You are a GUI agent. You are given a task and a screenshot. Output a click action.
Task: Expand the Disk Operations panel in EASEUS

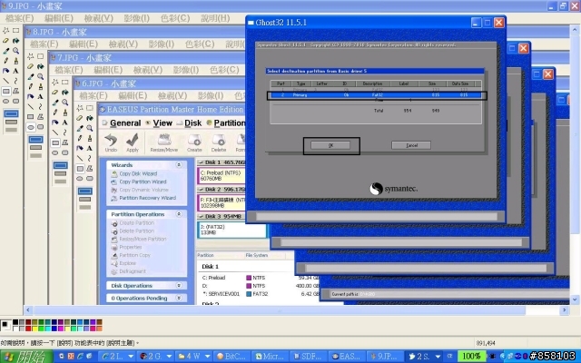click(x=179, y=286)
